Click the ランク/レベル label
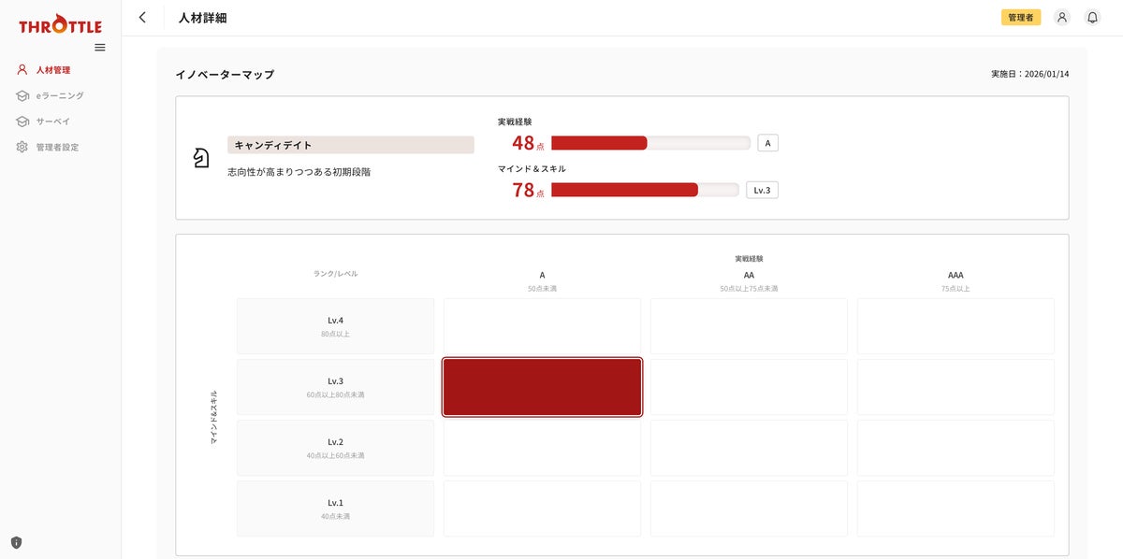This screenshot has width=1123, height=559. click(335, 274)
